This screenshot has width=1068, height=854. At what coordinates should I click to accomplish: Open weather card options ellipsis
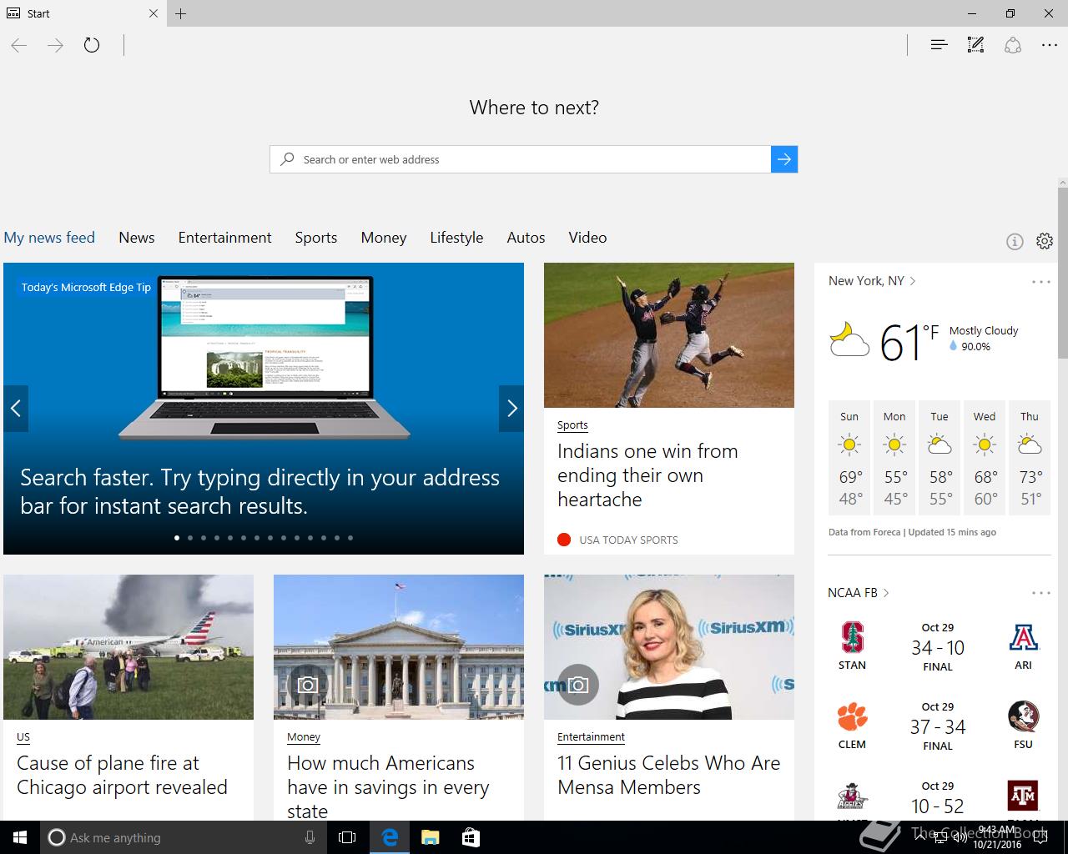click(x=1040, y=282)
